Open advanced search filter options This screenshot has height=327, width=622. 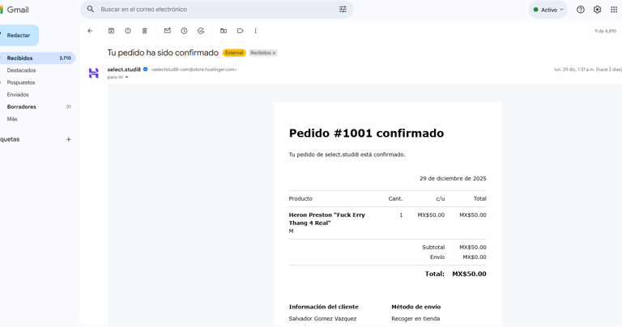[343, 9]
